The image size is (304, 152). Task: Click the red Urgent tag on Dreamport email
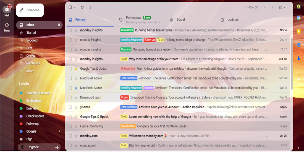coord(125,97)
